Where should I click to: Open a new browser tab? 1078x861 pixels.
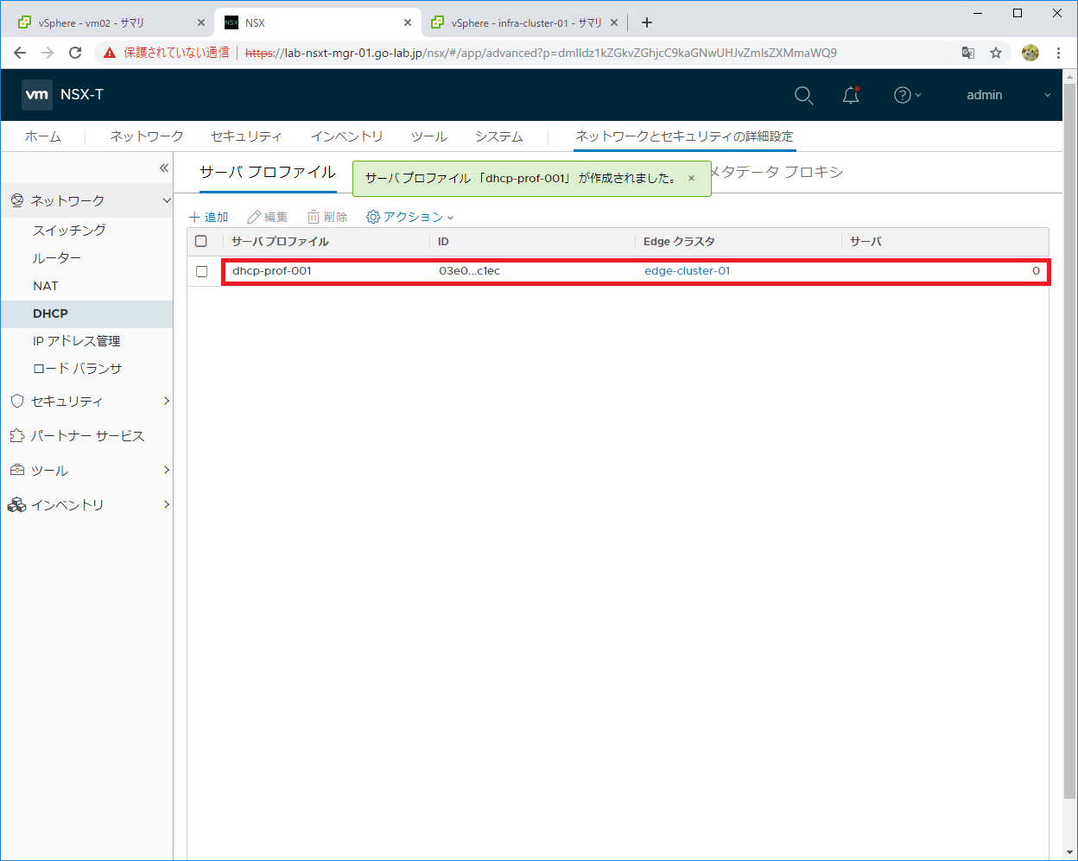pos(647,22)
